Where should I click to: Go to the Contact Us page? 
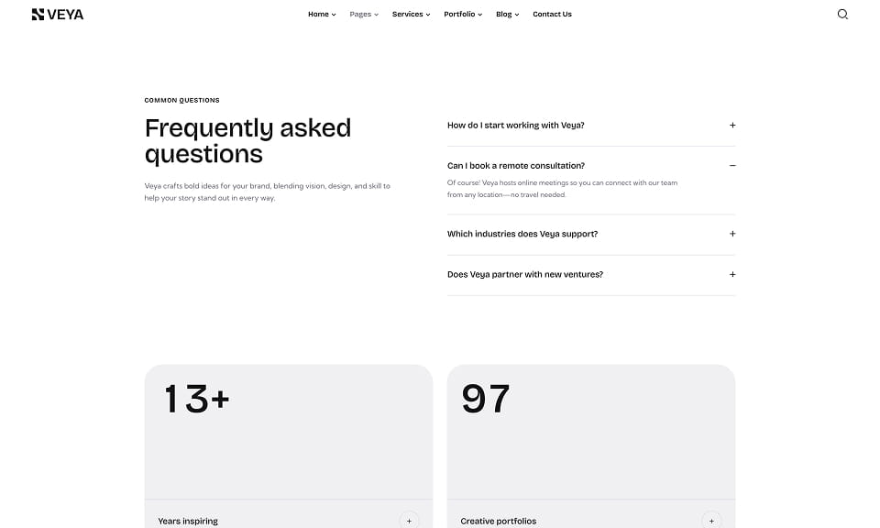click(552, 14)
